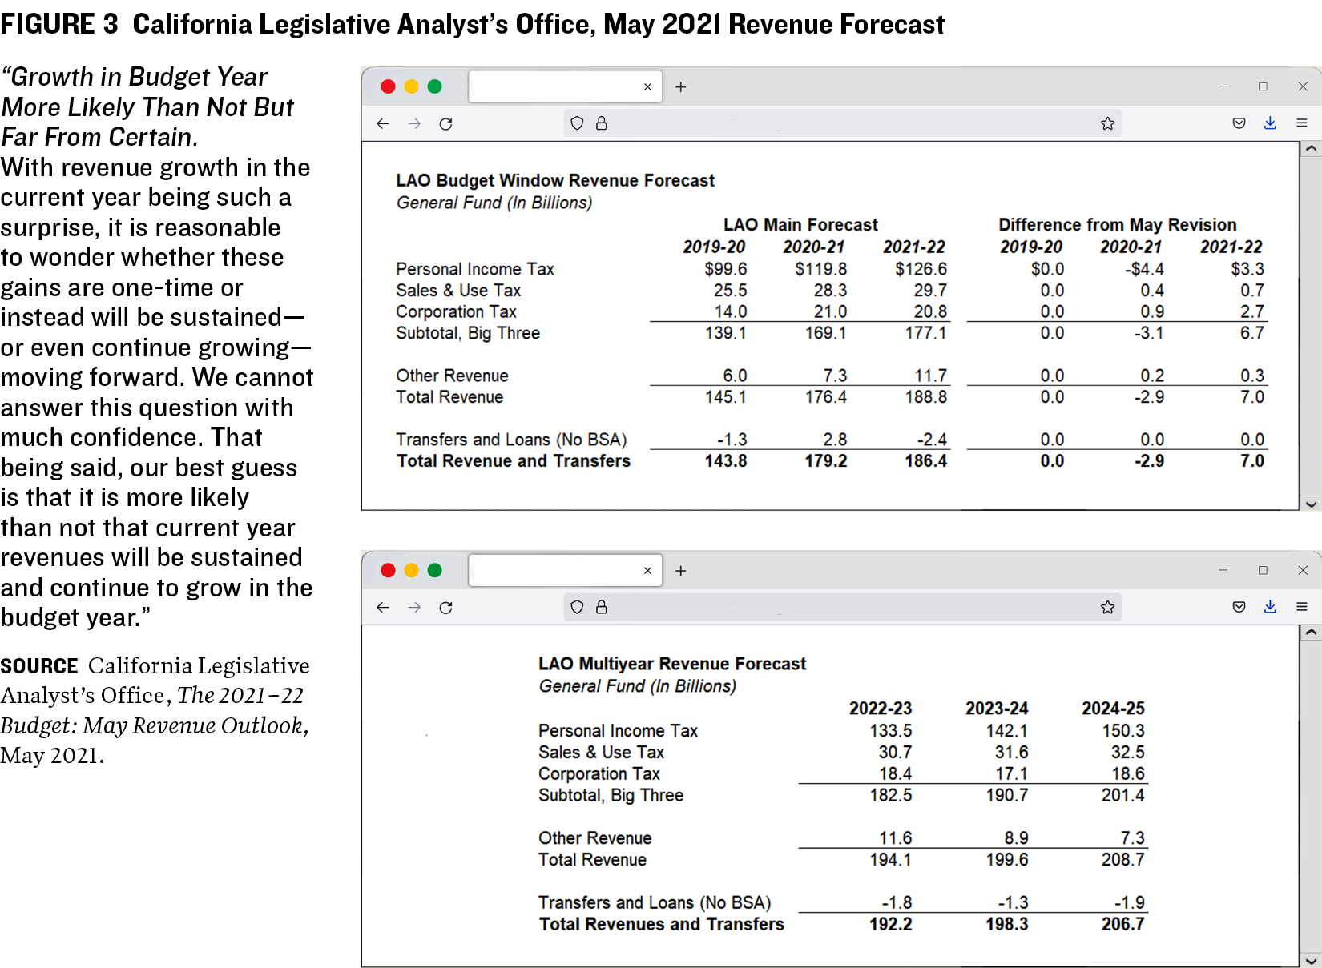1322x968 pixels.
Task: Click padlock icon in bottom browser address bar
Action: (602, 607)
